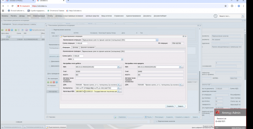Open the Инвентаризация menu
The height and width of the screenshot is (129, 253).
click(x=39, y=16)
